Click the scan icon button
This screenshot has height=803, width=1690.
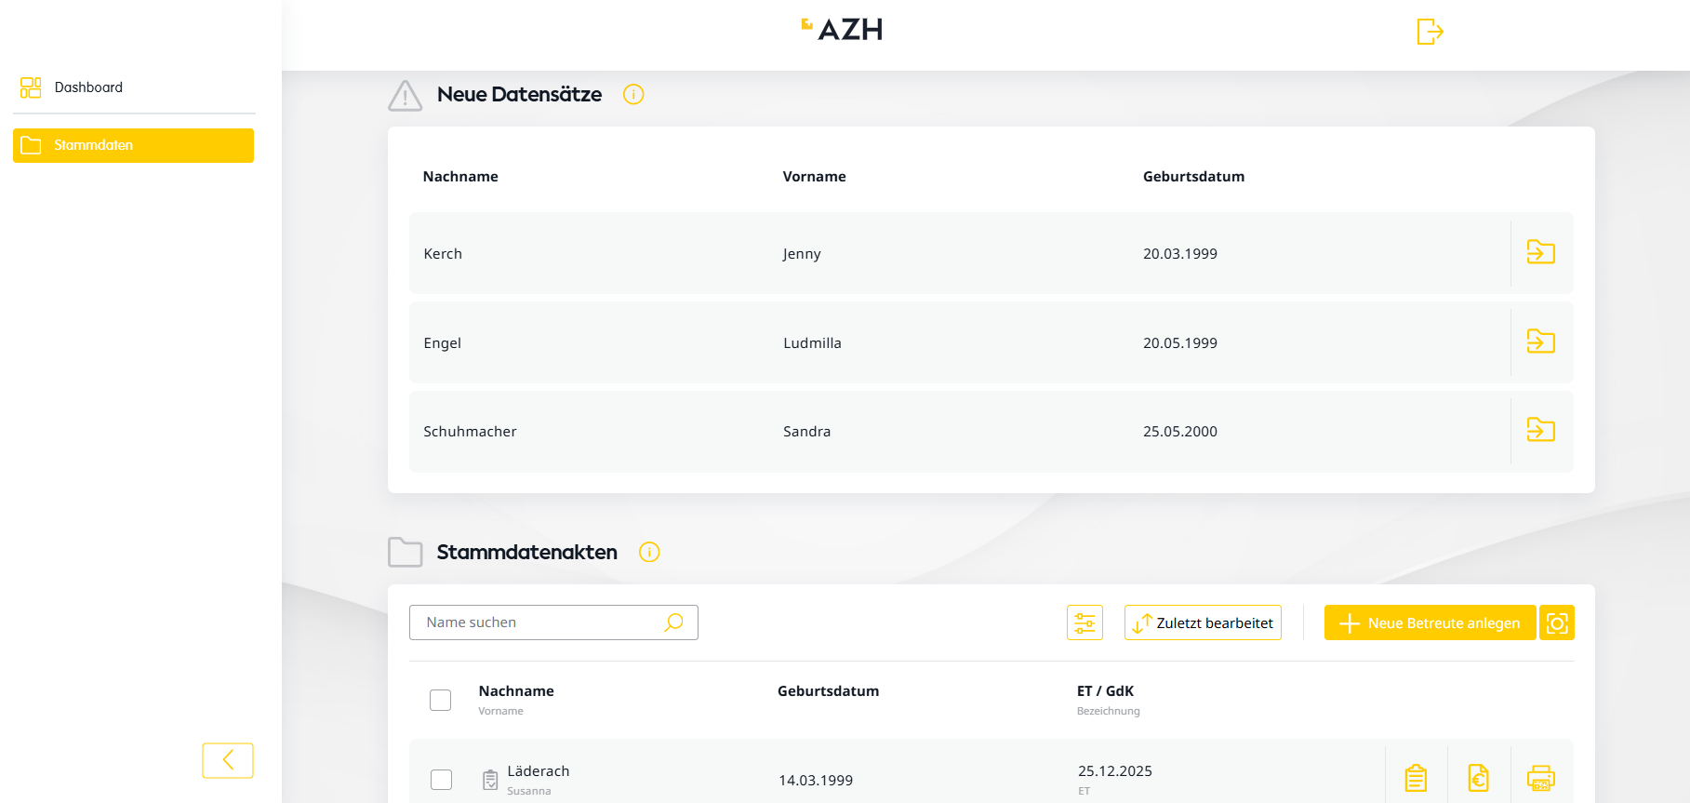point(1556,622)
